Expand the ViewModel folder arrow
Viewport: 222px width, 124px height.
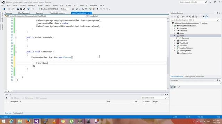coord(174,43)
